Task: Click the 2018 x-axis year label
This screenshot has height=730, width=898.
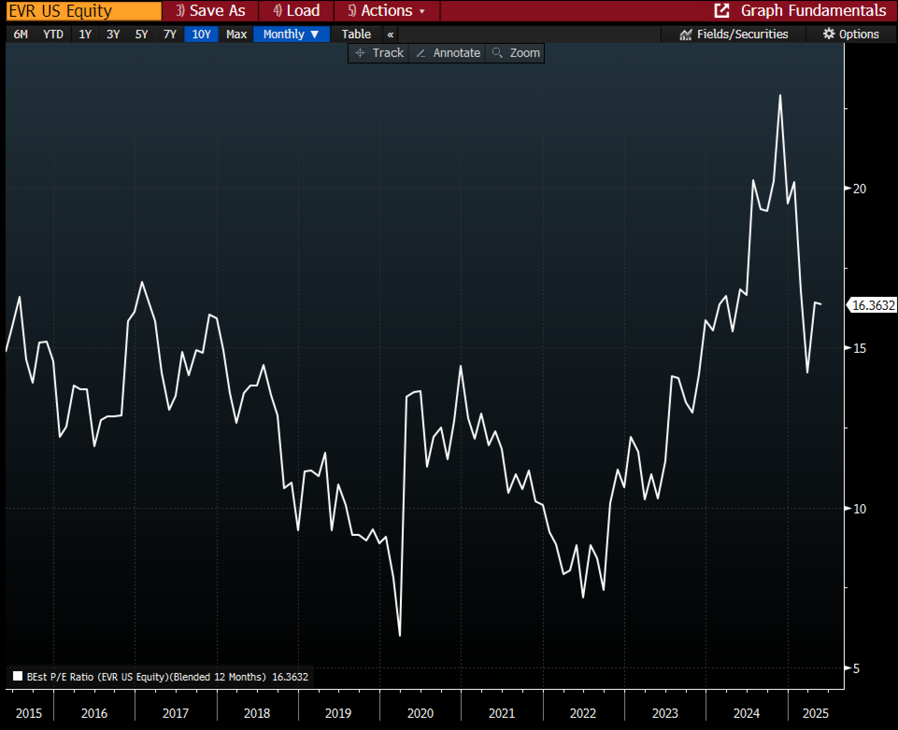Action: [257, 713]
